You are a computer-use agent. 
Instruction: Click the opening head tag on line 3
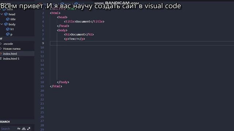click(x=62, y=17)
